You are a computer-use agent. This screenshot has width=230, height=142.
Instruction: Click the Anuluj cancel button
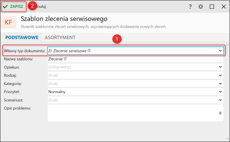pyautogui.click(x=37, y=6)
